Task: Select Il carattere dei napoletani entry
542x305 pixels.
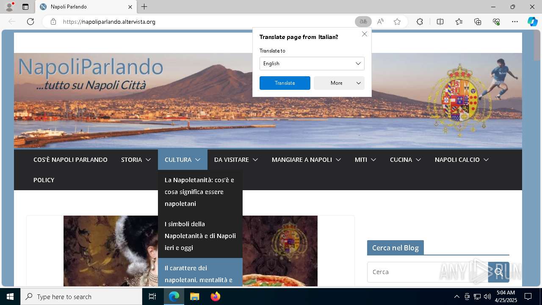Action: pyautogui.click(x=200, y=272)
